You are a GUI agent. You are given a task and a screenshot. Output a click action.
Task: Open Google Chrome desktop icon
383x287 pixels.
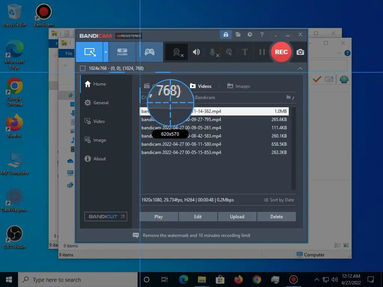click(x=15, y=92)
